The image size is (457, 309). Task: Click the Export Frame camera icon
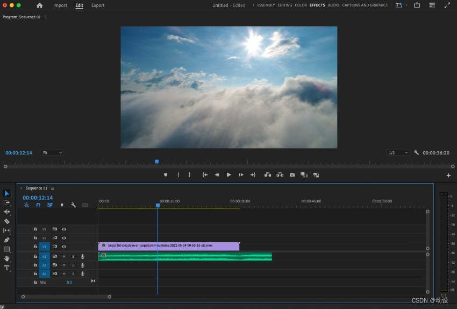tap(292, 175)
